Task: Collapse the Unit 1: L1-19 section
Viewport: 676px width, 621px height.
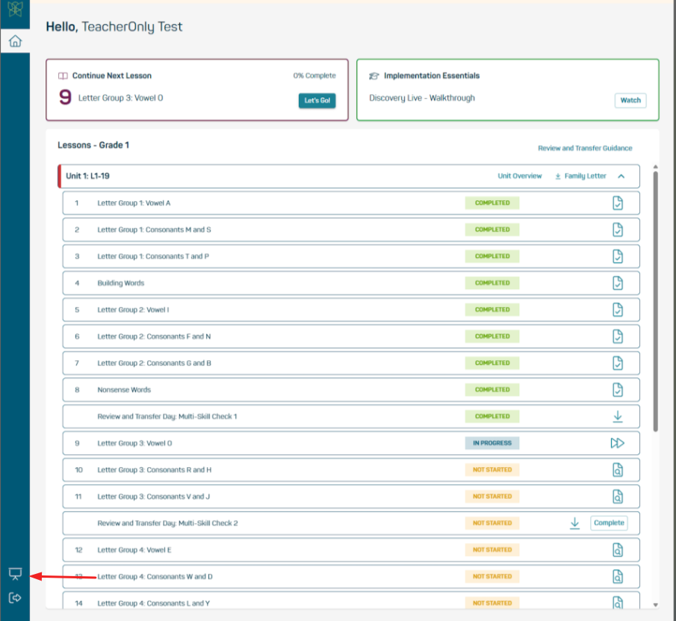Action: point(621,176)
